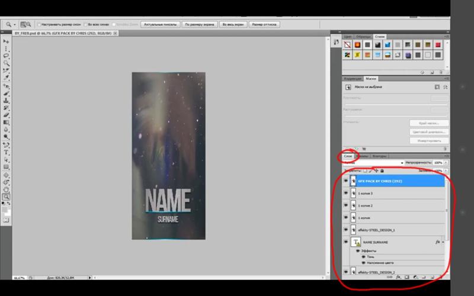Click the layer fx button in Layers footer
This screenshot has width=474, height=296.
398,277
